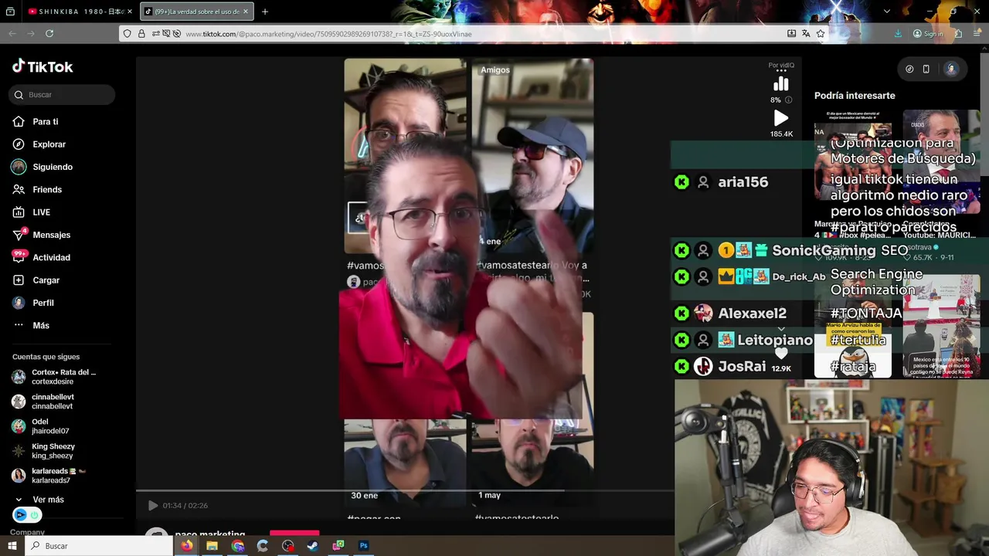Viewport: 989px width, 556px height.
Task: Click the TikTok logo
Action: coord(42,66)
